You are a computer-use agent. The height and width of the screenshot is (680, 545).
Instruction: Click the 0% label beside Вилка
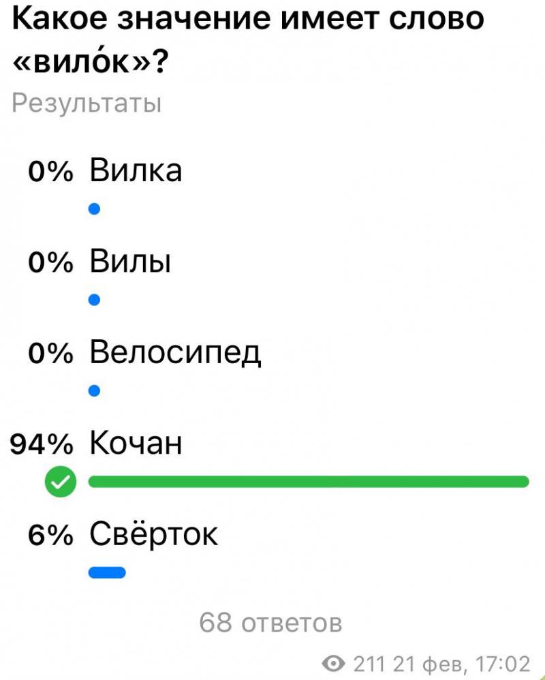(50, 172)
